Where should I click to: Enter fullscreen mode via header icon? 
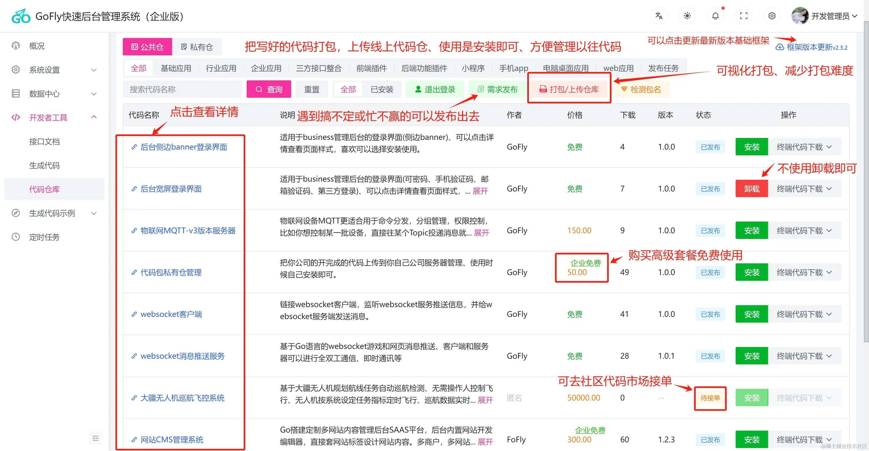(x=743, y=16)
